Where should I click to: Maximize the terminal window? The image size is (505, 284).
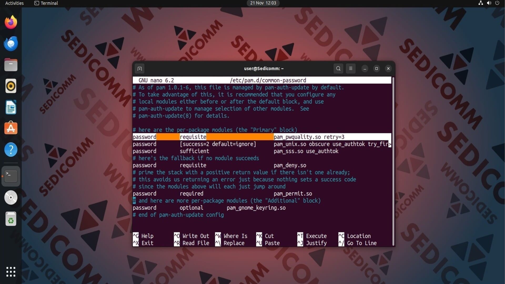376,69
